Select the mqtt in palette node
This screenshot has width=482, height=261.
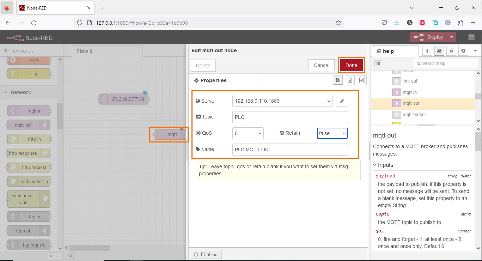pyautogui.click(x=29, y=111)
